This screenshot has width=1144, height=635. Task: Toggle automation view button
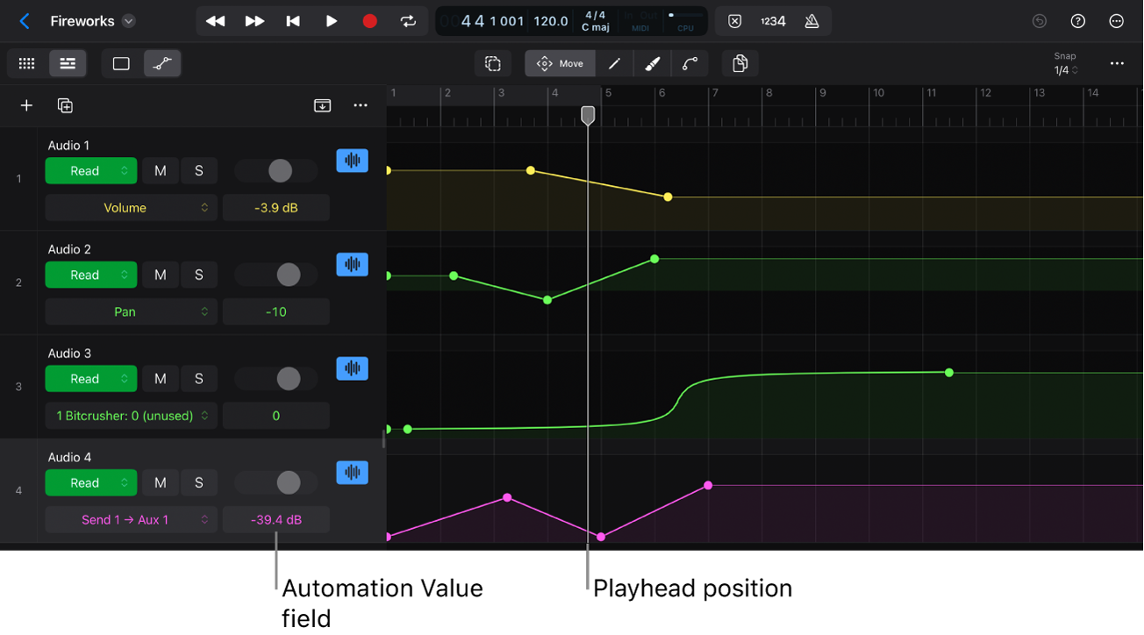coord(162,63)
